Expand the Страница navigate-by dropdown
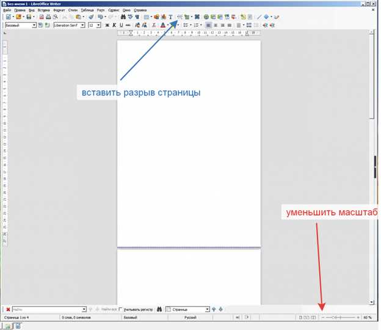 [207, 309]
